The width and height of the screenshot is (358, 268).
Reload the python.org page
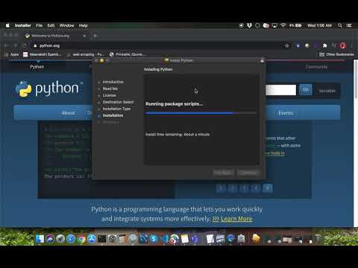pyautogui.click(x=24, y=45)
